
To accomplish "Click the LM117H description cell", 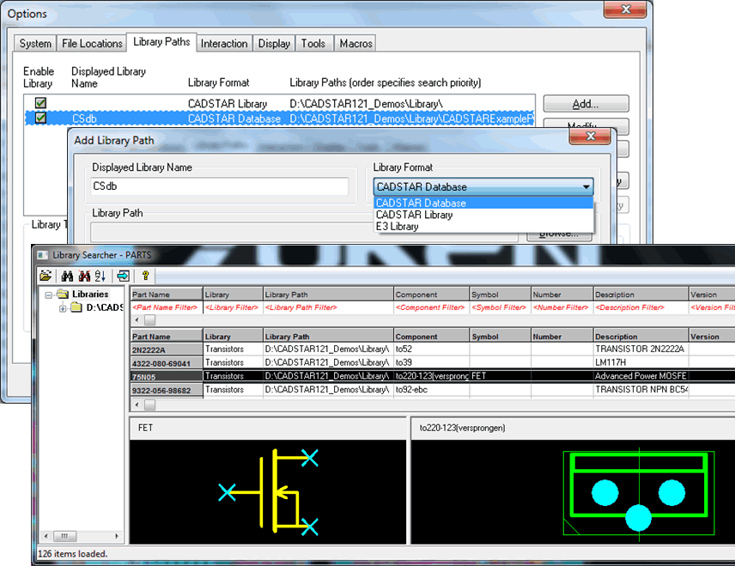I will click(641, 362).
